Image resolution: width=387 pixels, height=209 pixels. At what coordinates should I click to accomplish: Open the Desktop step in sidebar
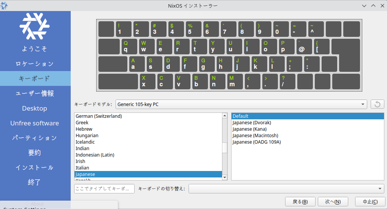point(35,108)
